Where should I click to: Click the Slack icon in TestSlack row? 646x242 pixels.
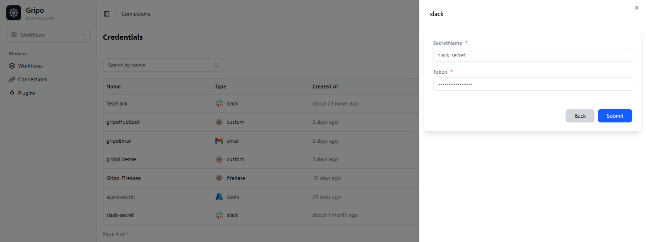pos(219,104)
